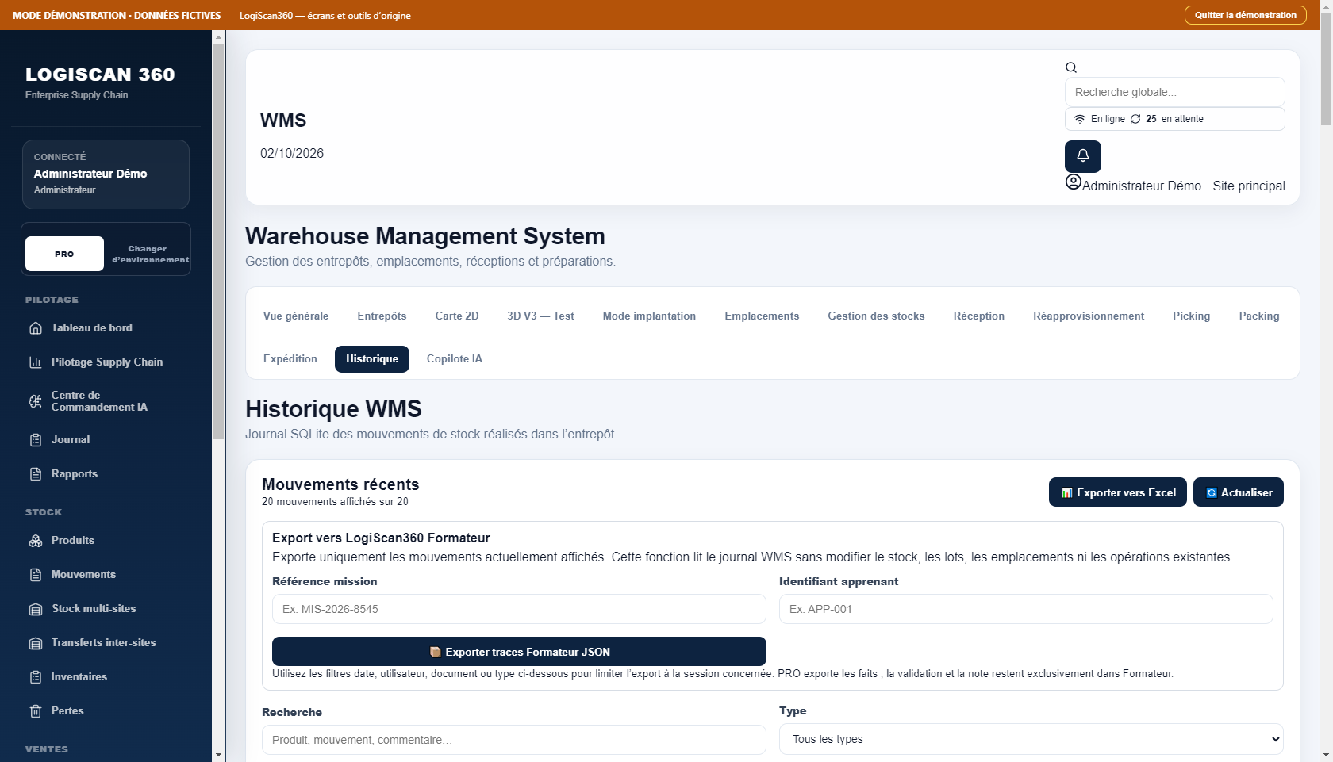The image size is (1333, 762).
Task: Click the Transferts inter-sites icon
Action: pos(36,643)
